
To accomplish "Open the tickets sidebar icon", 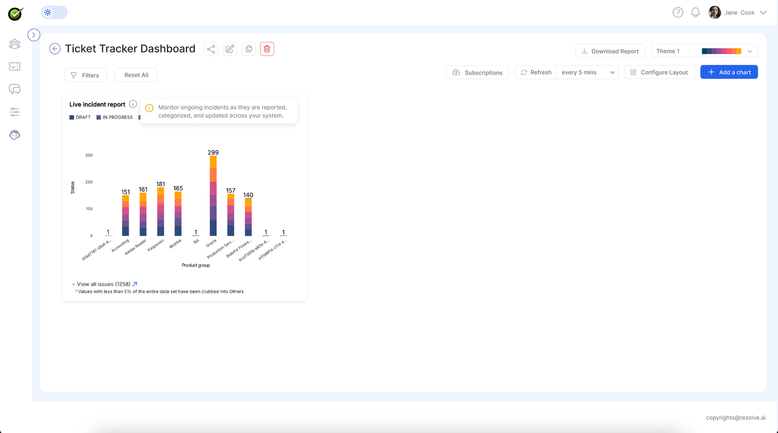I will point(15,66).
